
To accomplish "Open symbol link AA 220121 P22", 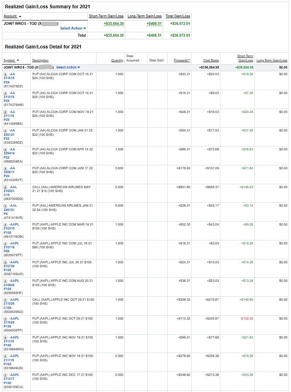I will (x=9, y=135).
